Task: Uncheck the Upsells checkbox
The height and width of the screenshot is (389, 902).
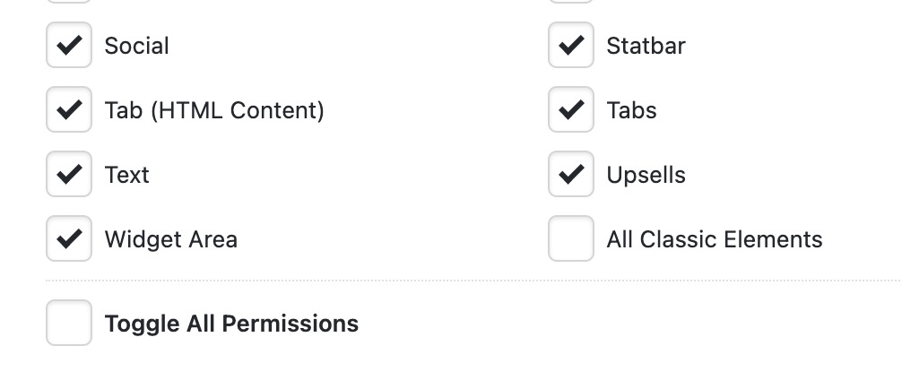Action: (x=571, y=175)
